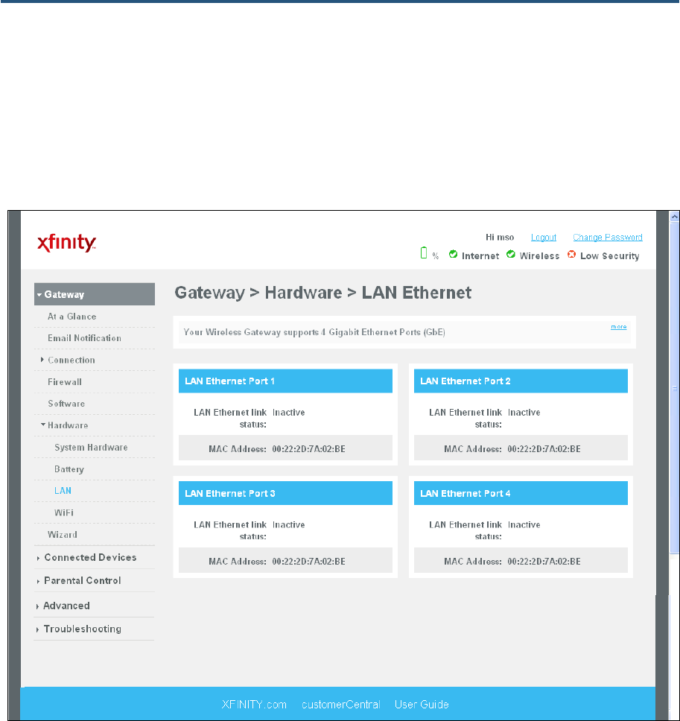Expand the Connection submenu arrow
The width and height of the screenshot is (680, 721).
42,360
